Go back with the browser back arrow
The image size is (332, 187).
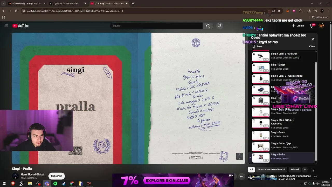(4, 11)
